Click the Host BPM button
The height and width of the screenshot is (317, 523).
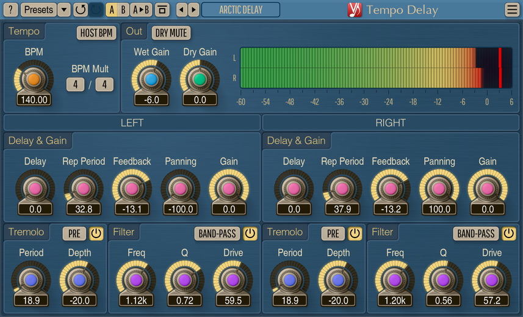point(96,33)
